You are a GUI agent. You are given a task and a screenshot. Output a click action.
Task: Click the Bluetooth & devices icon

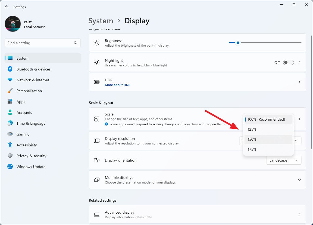(x=10, y=69)
